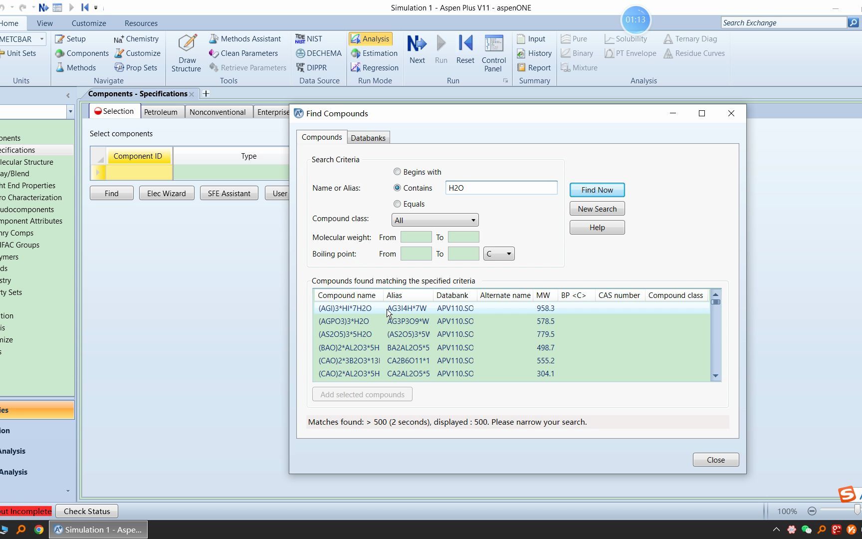Open Components in the Navigate group
The height and width of the screenshot is (539, 862).
click(x=82, y=53)
